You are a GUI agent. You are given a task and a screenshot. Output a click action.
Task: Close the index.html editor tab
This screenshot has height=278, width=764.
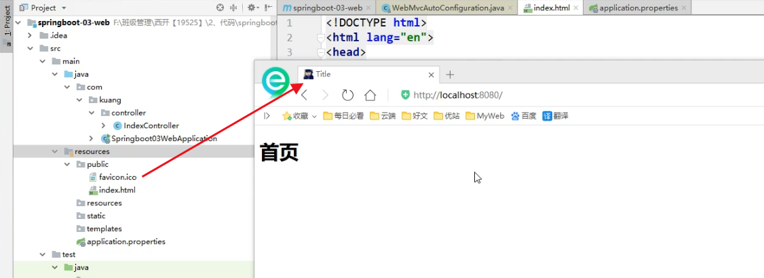(576, 7)
